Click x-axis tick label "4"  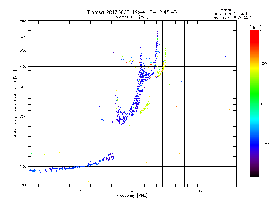coord(132,191)
